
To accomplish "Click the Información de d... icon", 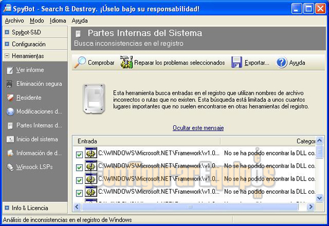I will tap(10, 153).
